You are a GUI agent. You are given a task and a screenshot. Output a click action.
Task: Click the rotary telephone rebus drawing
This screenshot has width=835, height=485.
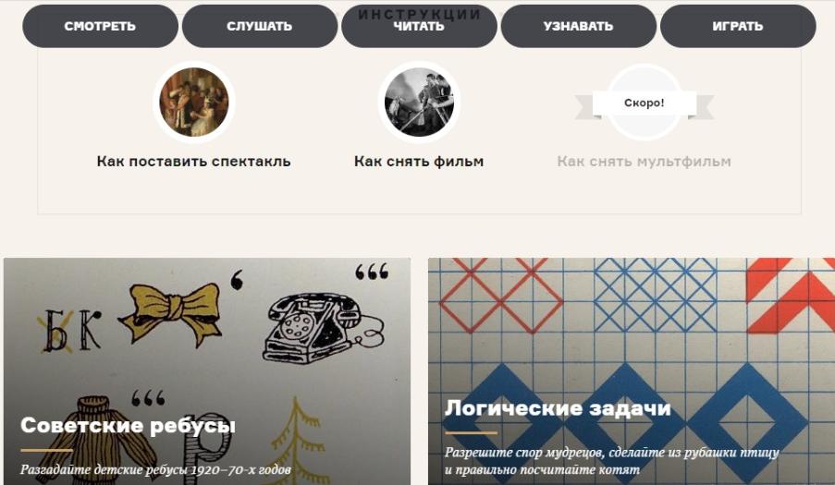tap(323, 328)
